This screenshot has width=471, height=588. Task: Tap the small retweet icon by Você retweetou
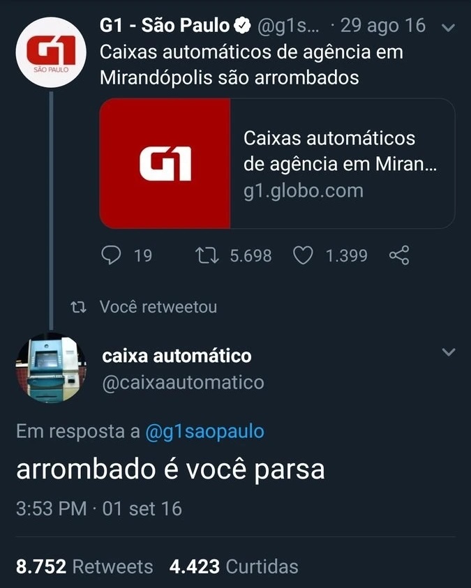point(78,308)
